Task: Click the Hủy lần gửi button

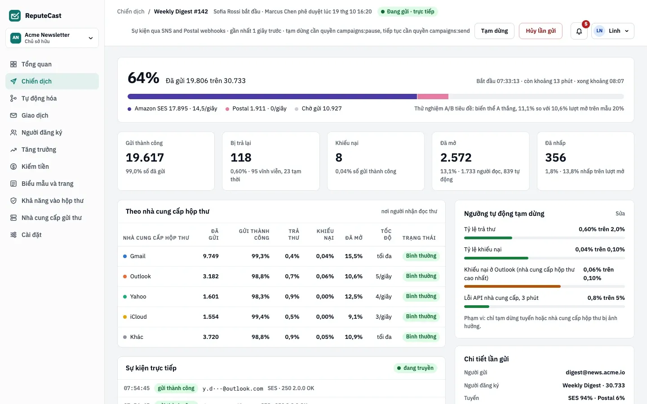Action: click(x=541, y=31)
